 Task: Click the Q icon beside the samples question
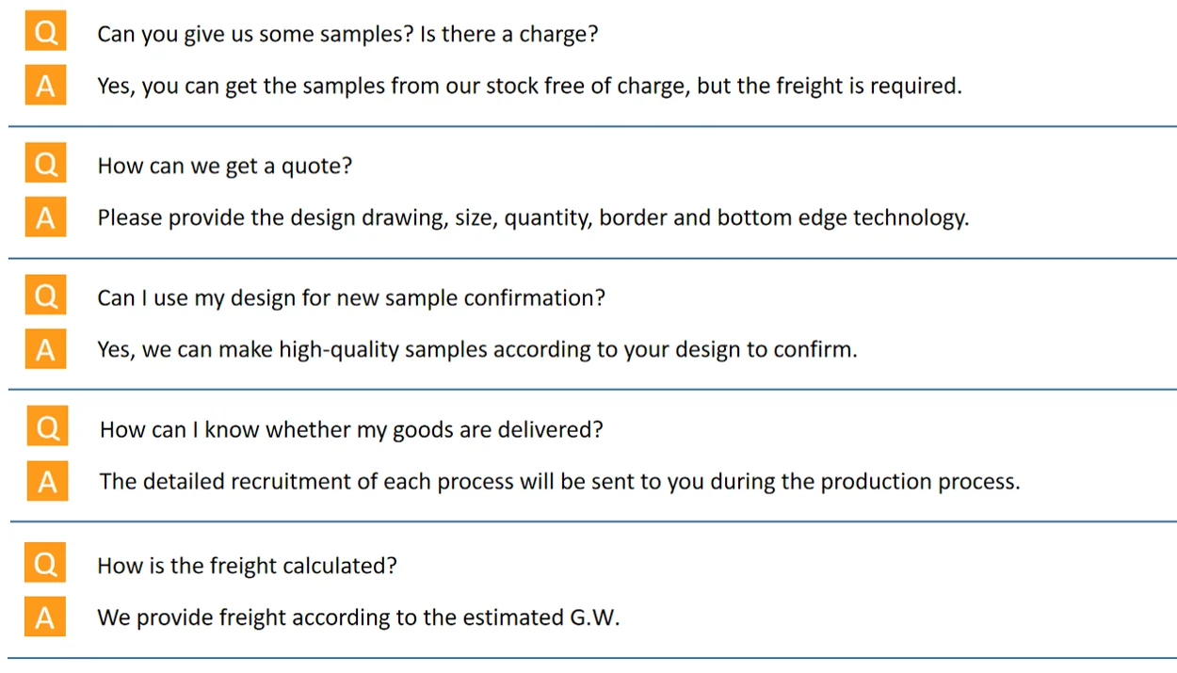[x=45, y=33]
